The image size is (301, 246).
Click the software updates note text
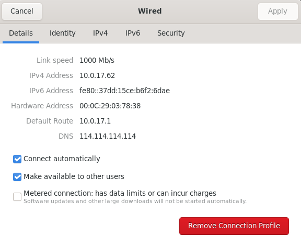[135, 201]
